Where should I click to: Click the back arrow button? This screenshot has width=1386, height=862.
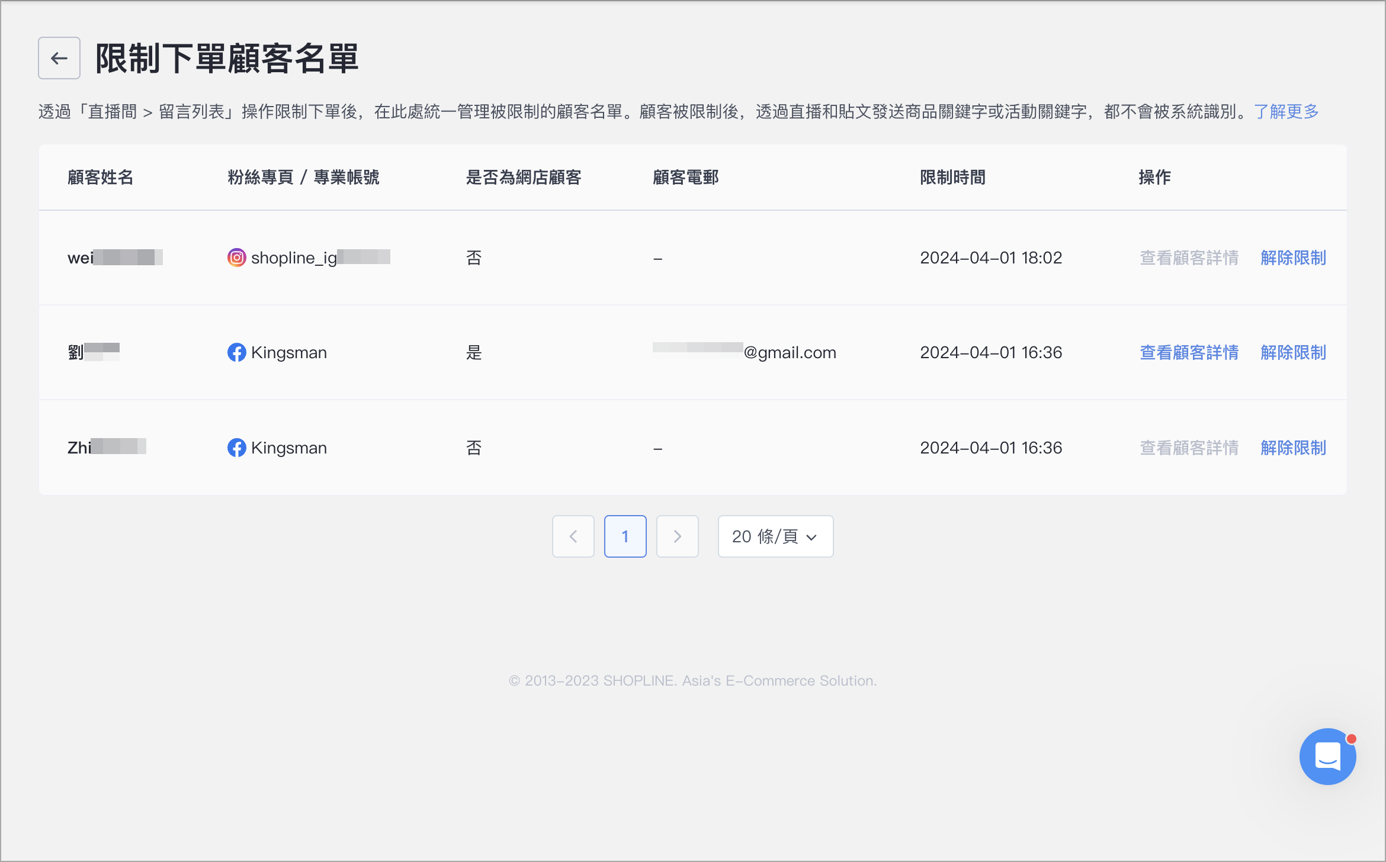[x=59, y=58]
